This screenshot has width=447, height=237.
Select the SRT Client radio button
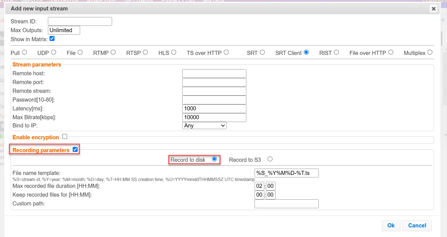click(x=306, y=52)
